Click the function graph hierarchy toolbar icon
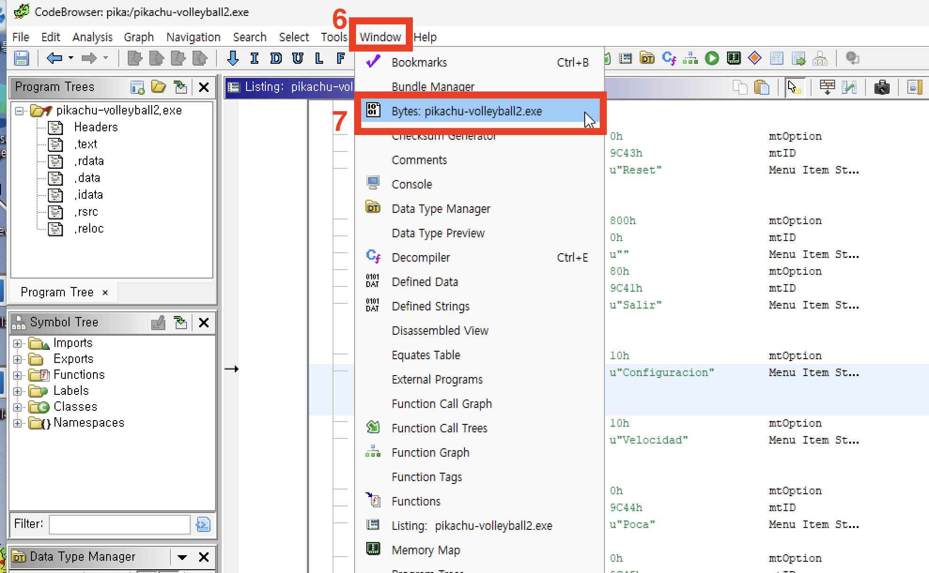Image resolution: width=929 pixels, height=573 pixels. (x=690, y=59)
